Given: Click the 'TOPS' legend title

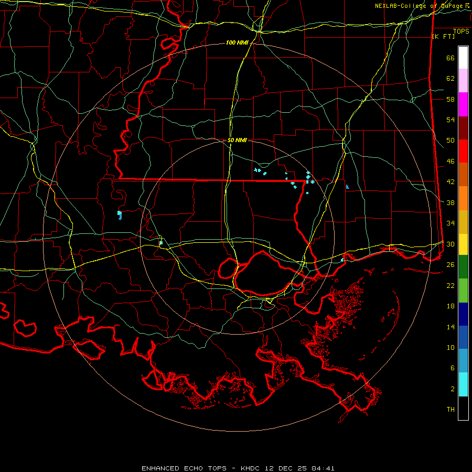Looking at the screenshot, I should [461, 31].
